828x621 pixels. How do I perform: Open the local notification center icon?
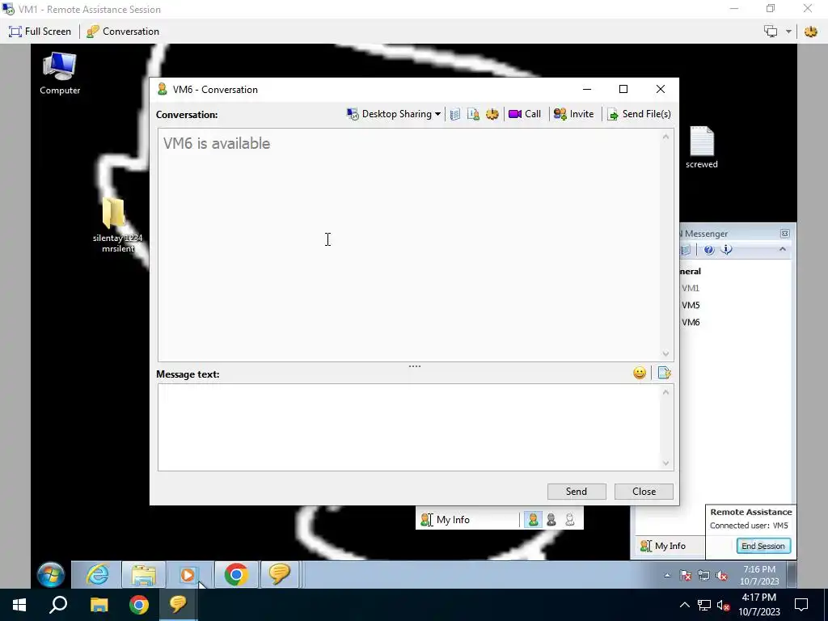coord(801,605)
